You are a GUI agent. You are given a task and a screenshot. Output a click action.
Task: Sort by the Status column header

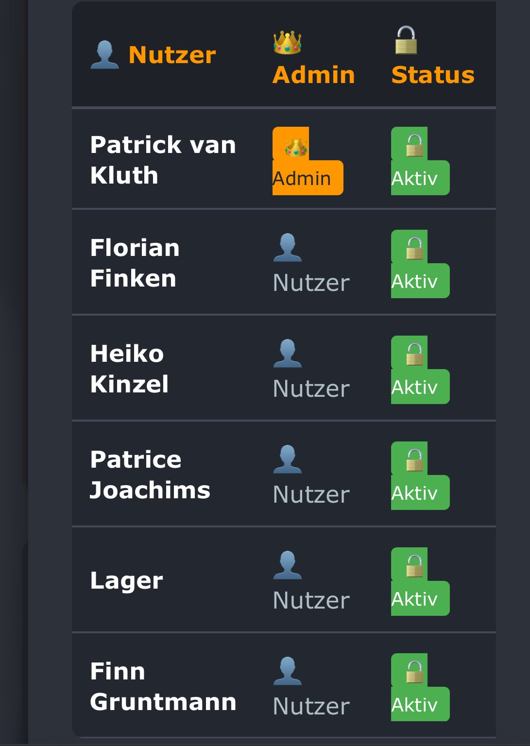pyautogui.click(x=432, y=75)
